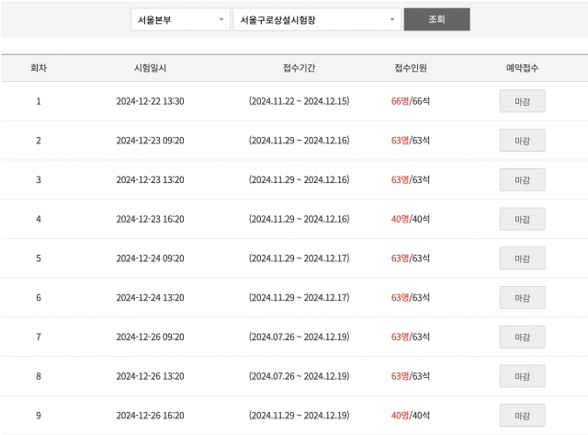Click the 마감 button for round 1
The height and width of the screenshot is (435, 588).
click(x=523, y=101)
